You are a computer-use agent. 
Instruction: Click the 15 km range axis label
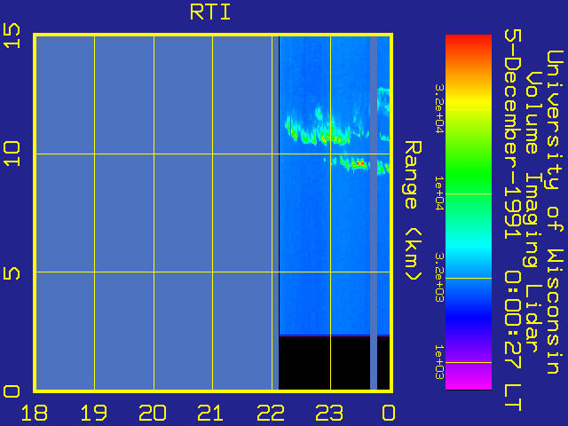point(12,35)
